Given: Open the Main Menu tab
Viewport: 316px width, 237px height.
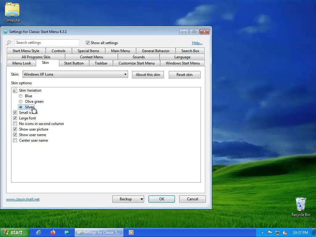Looking at the screenshot, I should click(x=121, y=51).
